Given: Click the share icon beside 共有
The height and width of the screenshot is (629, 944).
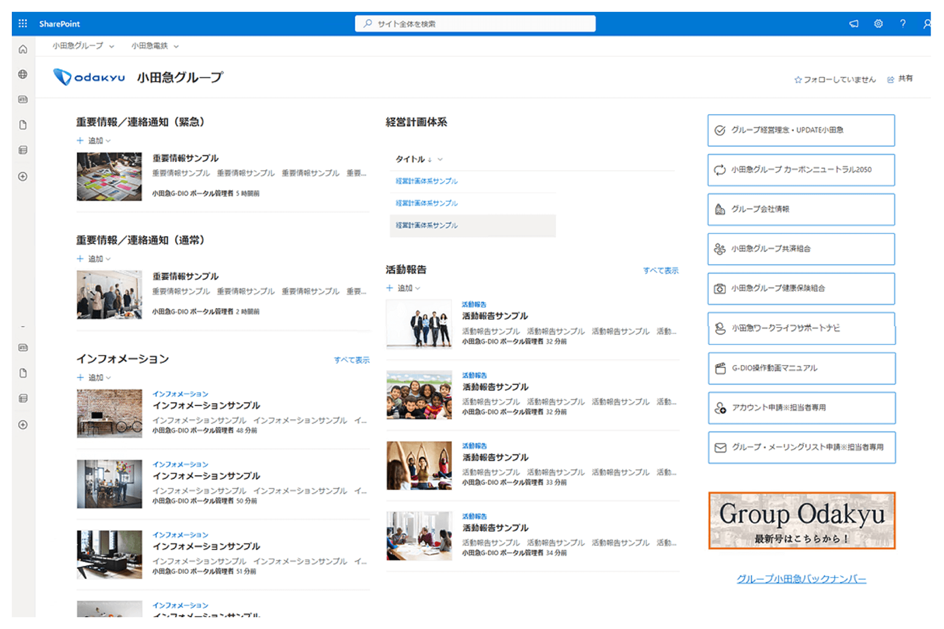Looking at the screenshot, I should click(x=890, y=80).
